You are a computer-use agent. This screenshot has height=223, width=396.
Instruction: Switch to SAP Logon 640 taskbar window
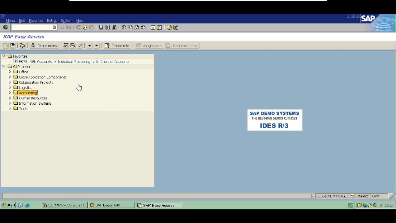click(111, 205)
